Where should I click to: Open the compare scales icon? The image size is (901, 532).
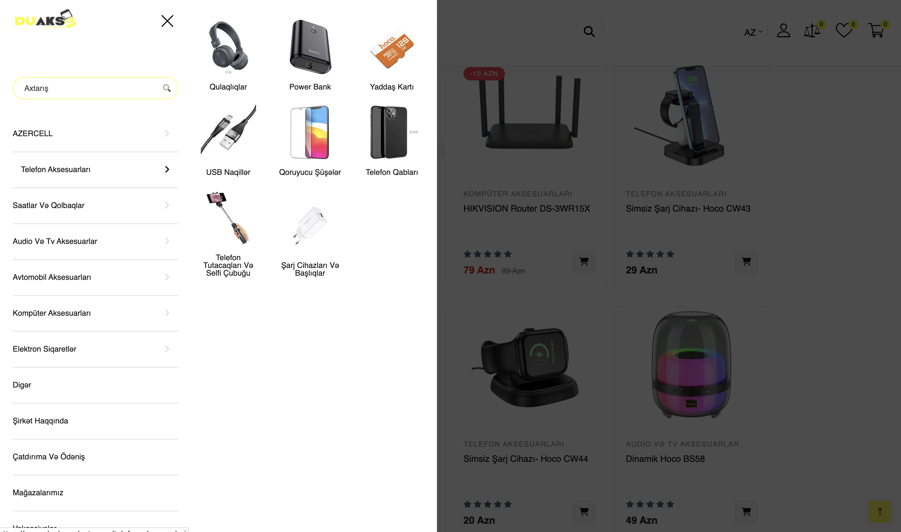(x=812, y=30)
